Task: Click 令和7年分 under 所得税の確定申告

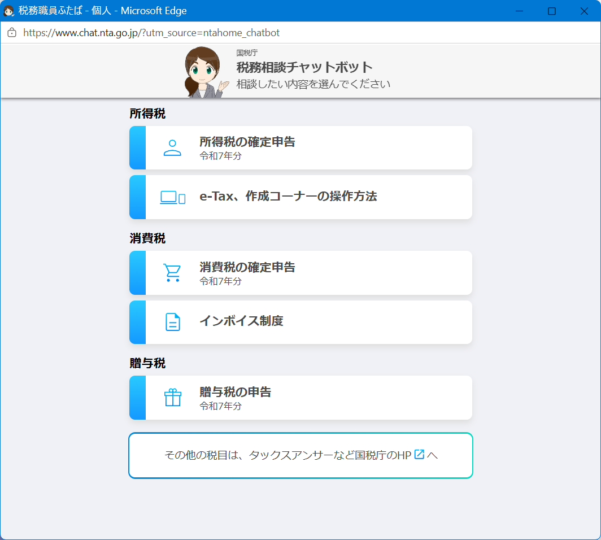Action: tap(221, 156)
